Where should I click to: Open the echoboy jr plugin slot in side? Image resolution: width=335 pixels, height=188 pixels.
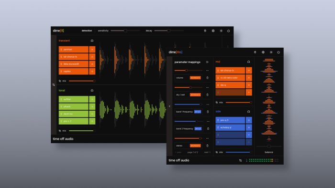tap(230, 127)
